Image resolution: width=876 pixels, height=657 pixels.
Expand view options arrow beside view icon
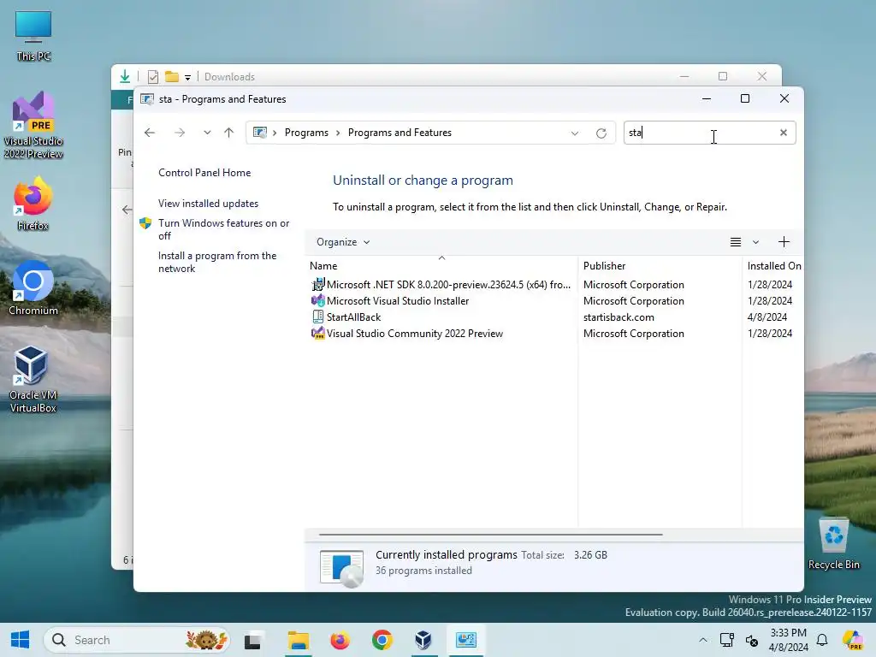click(x=755, y=242)
